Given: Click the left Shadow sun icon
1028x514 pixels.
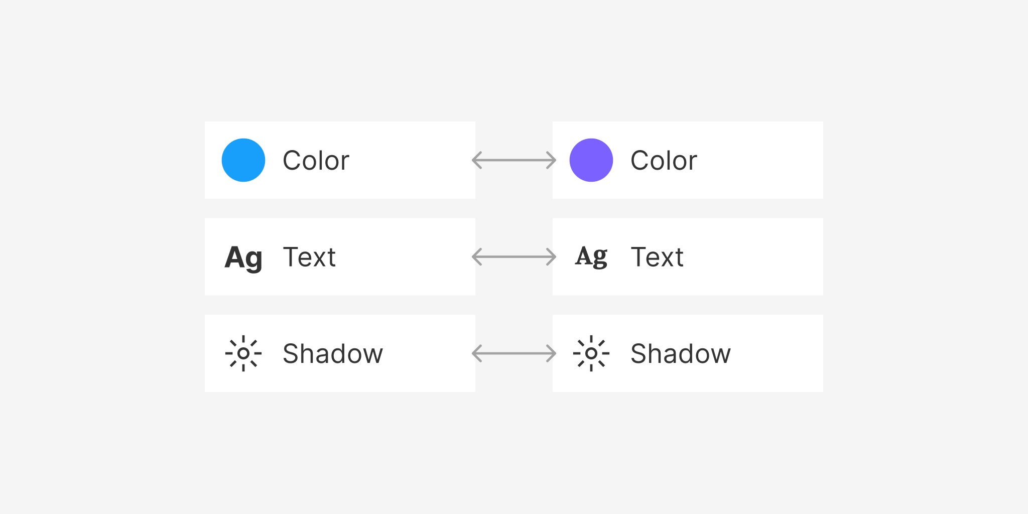Looking at the screenshot, I should (x=243, y=353).
